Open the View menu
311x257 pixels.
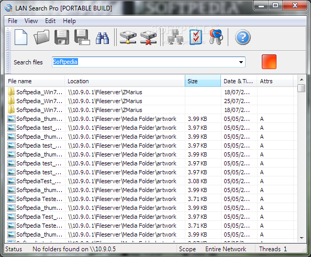pos(31,21)
